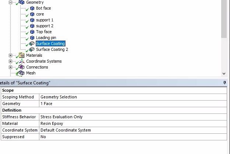Collapse the Geometry tree node
230x154 pixels.
pyautogui.click(x=10, y=2)
